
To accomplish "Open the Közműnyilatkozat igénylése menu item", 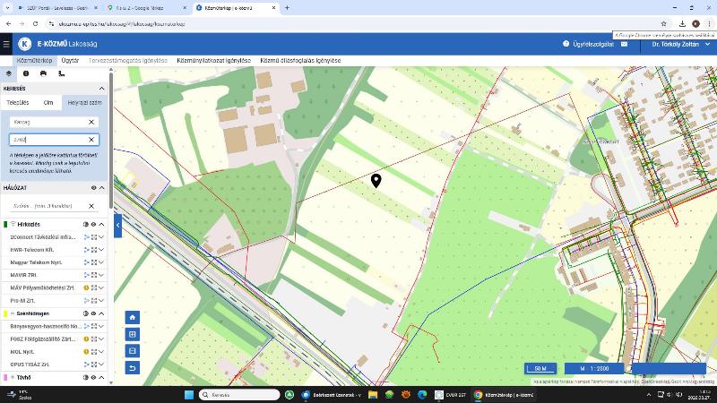I will click(213, 60).
